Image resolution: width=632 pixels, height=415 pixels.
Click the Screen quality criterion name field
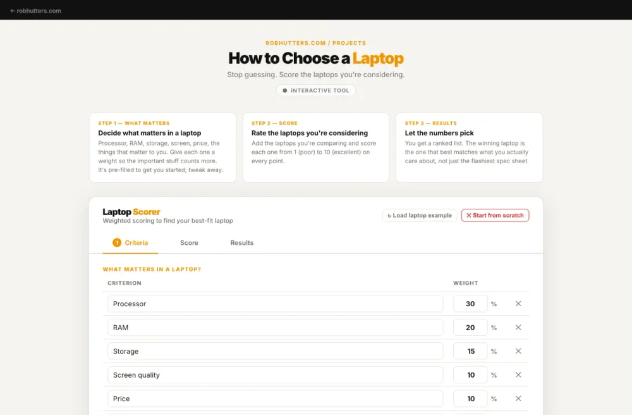276,375
